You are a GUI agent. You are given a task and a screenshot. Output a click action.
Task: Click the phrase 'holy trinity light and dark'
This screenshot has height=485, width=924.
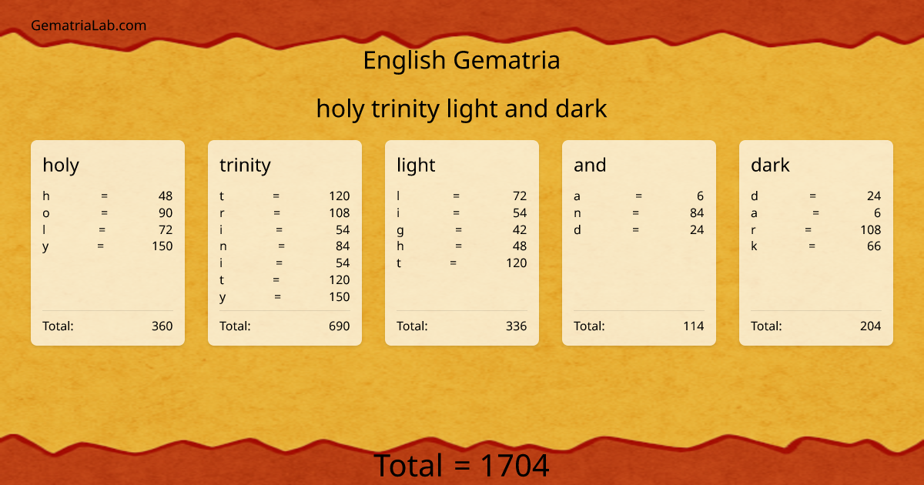pos(461,109)
